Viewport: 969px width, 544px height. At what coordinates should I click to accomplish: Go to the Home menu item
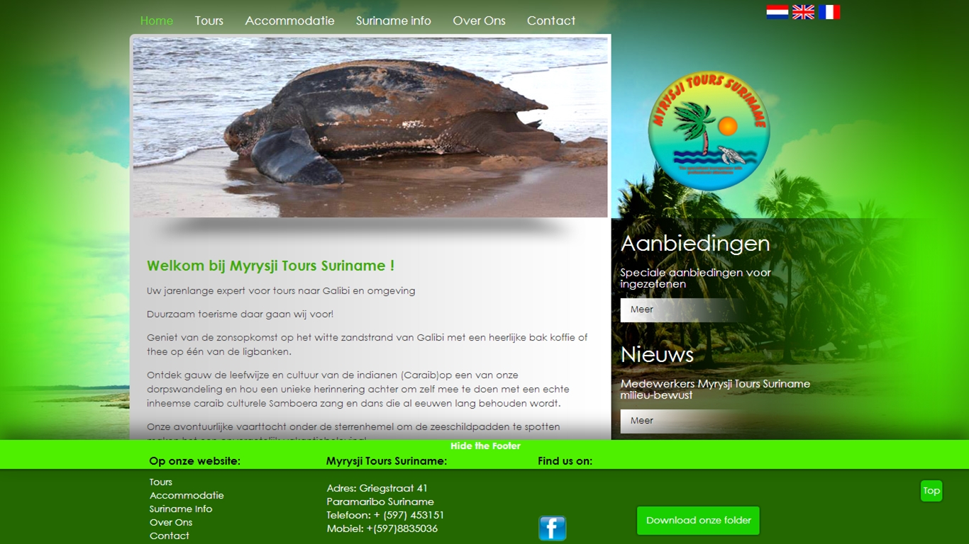157,21
